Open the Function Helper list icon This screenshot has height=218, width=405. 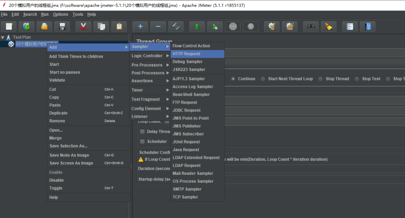click(x=350, y=26)
